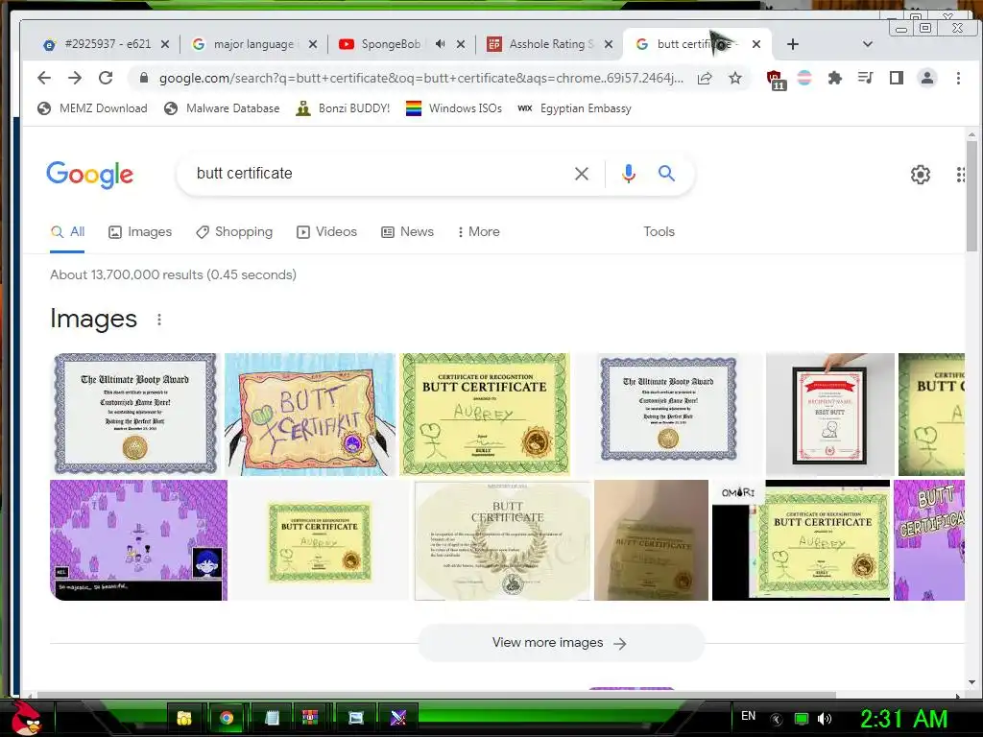Viewport: 983px width, 737px height.
Task: Click the address bar URL
Action: pos(420,78)
